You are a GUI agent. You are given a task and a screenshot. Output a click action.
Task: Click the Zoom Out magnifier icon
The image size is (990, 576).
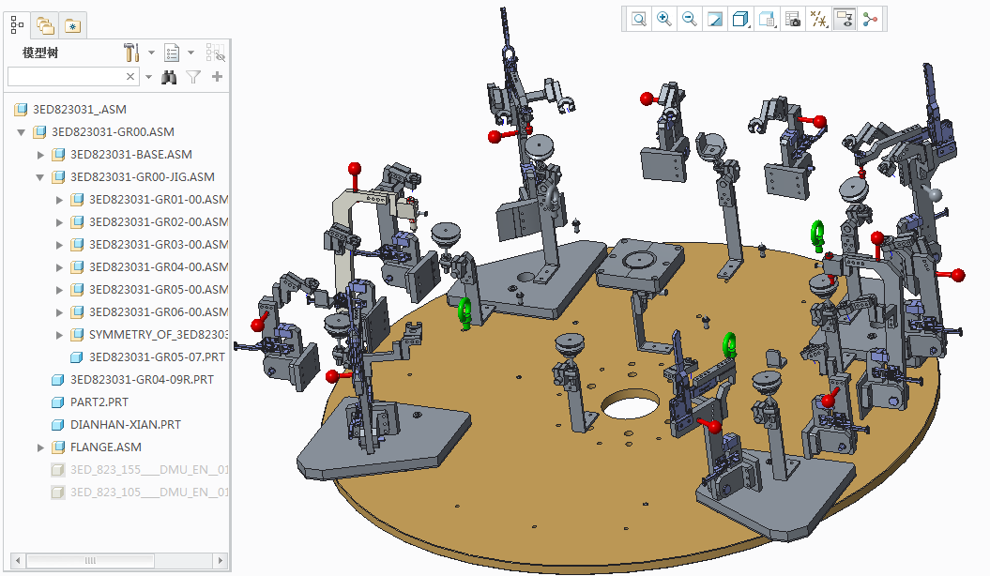click(690, 19)
